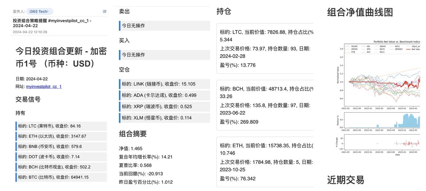The width and height of the screenshot is (426, 191).
Task: Click the BNB (币安币) holding row
Action: [x=61, y=146]
